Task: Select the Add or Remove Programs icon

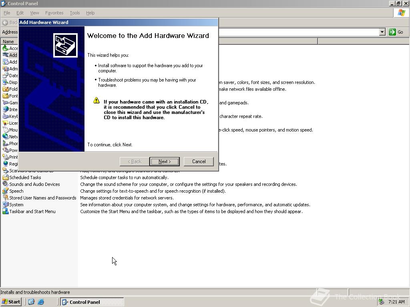Action: [6, 62]
